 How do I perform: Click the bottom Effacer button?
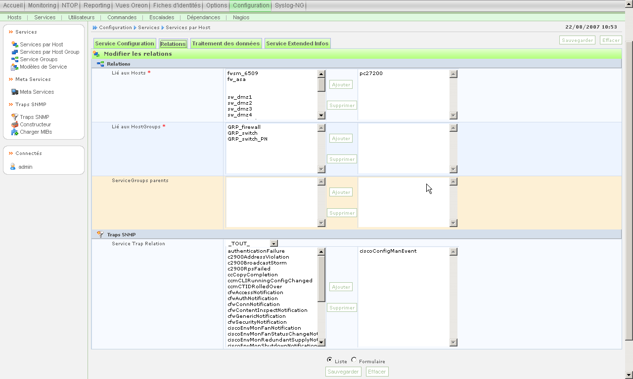coord(377,372)
